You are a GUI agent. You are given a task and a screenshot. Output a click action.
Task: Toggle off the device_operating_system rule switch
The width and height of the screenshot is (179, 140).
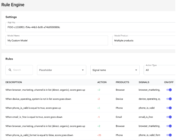(169, 99)
